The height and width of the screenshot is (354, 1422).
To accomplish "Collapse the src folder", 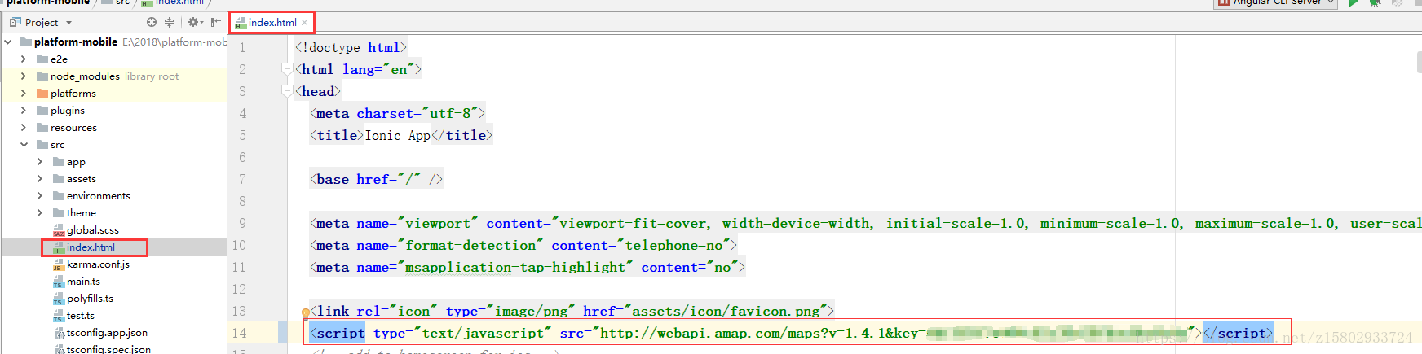I will (x=23, y=144).
